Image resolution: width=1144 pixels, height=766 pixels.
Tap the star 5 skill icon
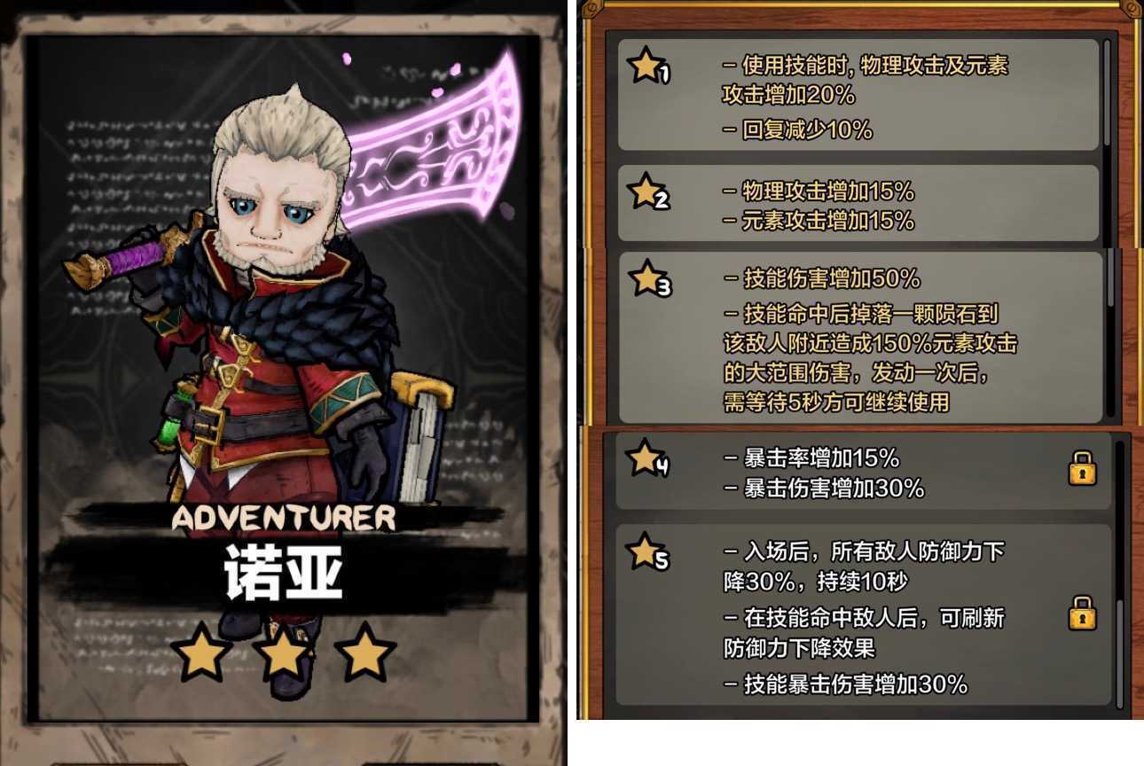[648, 554]
